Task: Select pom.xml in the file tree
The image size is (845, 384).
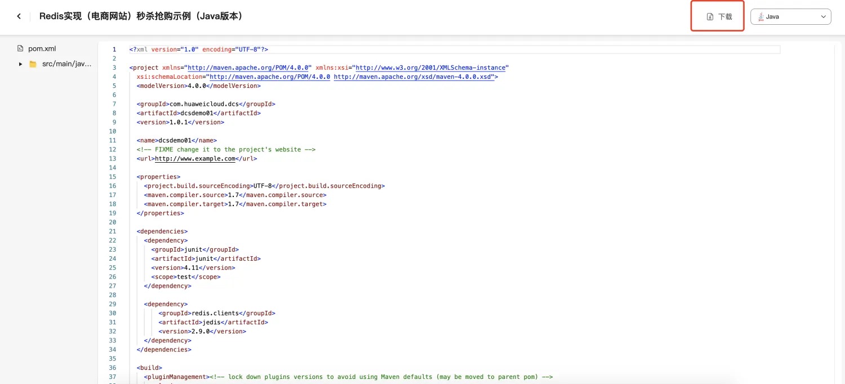Action: (42, 48)
